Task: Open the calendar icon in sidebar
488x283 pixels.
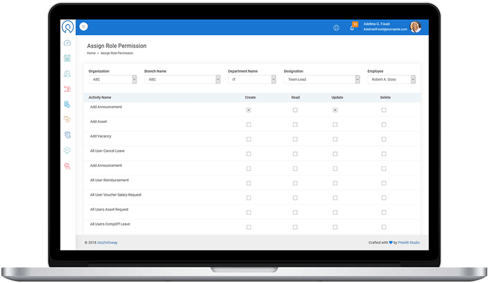Action: point(67,59)
